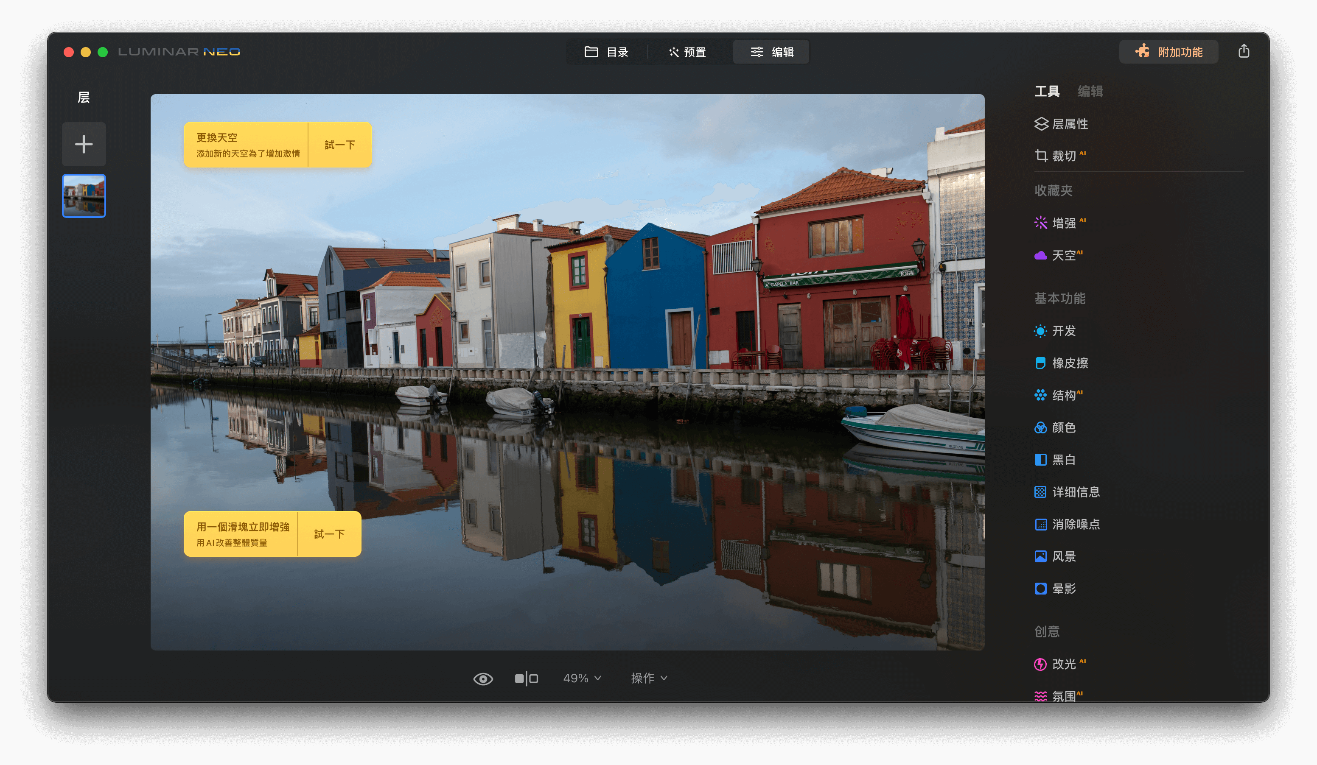Screen dimensions: 1317x765
Task: Click the Extras add-ons button
Action: click(x=1168, y=52)
